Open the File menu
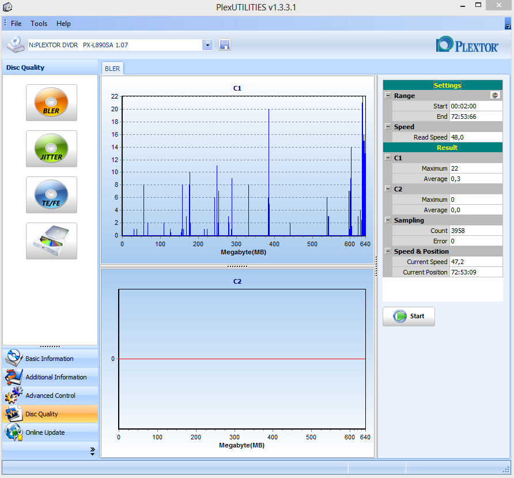514x478 pixels. tap(16, 24)
